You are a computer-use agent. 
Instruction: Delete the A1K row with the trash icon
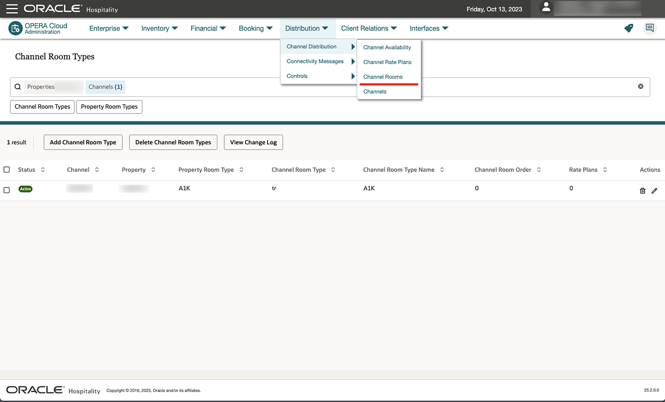coord(642,191)
